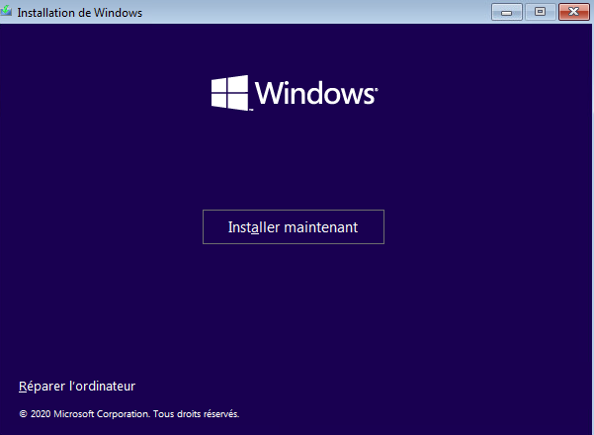Screen dimensions: 594x435
Task: Click the Installation de Windows title text
Action: (x=79, y=13)
